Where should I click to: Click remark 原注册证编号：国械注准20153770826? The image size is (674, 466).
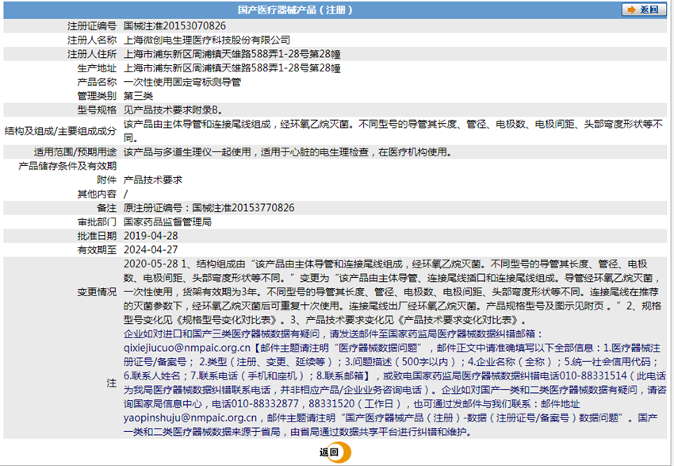pos(209,208)
